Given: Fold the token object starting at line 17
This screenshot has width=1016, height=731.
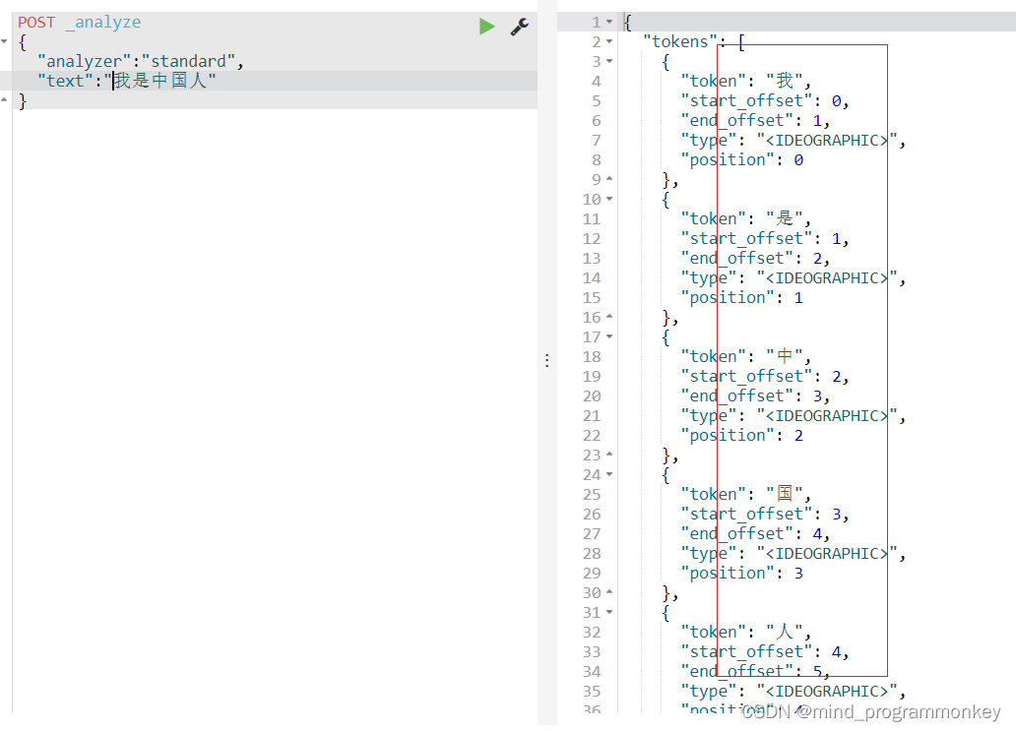Looking at the screenshot, I should pos(609,336).
